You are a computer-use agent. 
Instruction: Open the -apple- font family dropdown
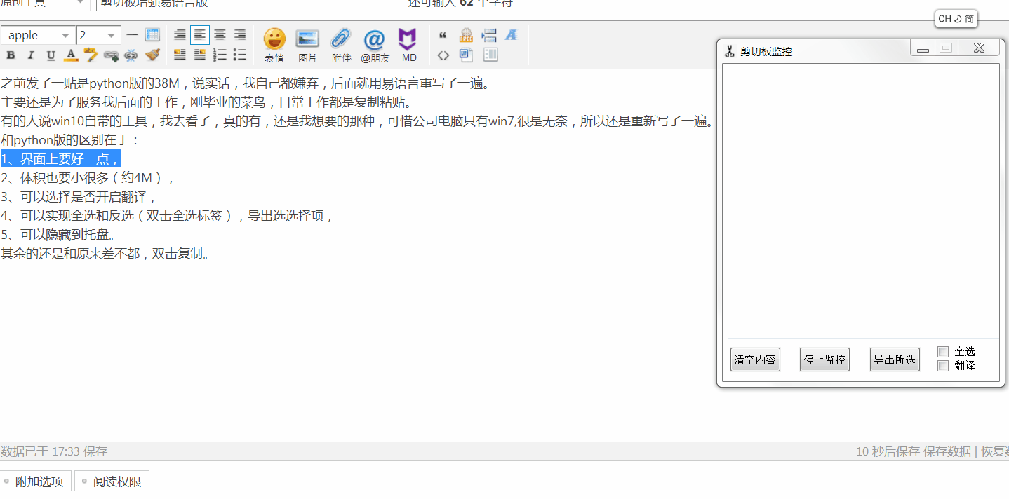point(38,35)
